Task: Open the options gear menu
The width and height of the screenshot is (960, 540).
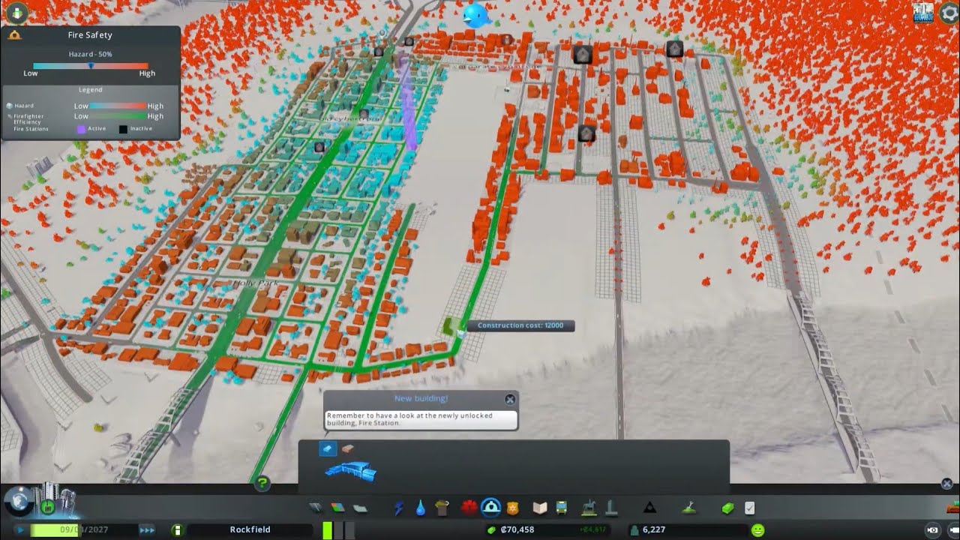Action: [949, 13]
